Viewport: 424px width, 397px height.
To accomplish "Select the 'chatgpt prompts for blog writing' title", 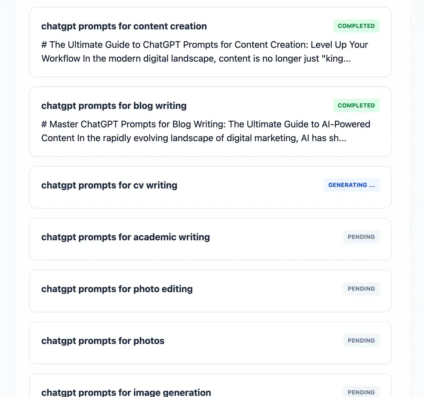I will click(114, 105).
